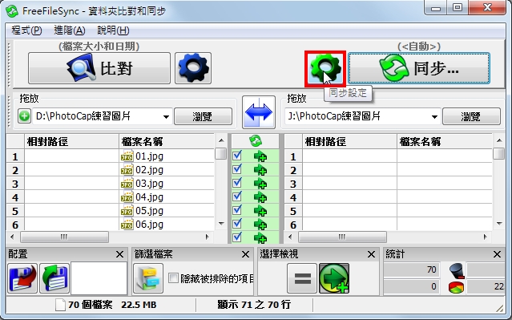Uncheck the checkbox in the row below 06.jpg
Image resolution: width=512 pixels, height=320 pixels.
tap(237, 237)
